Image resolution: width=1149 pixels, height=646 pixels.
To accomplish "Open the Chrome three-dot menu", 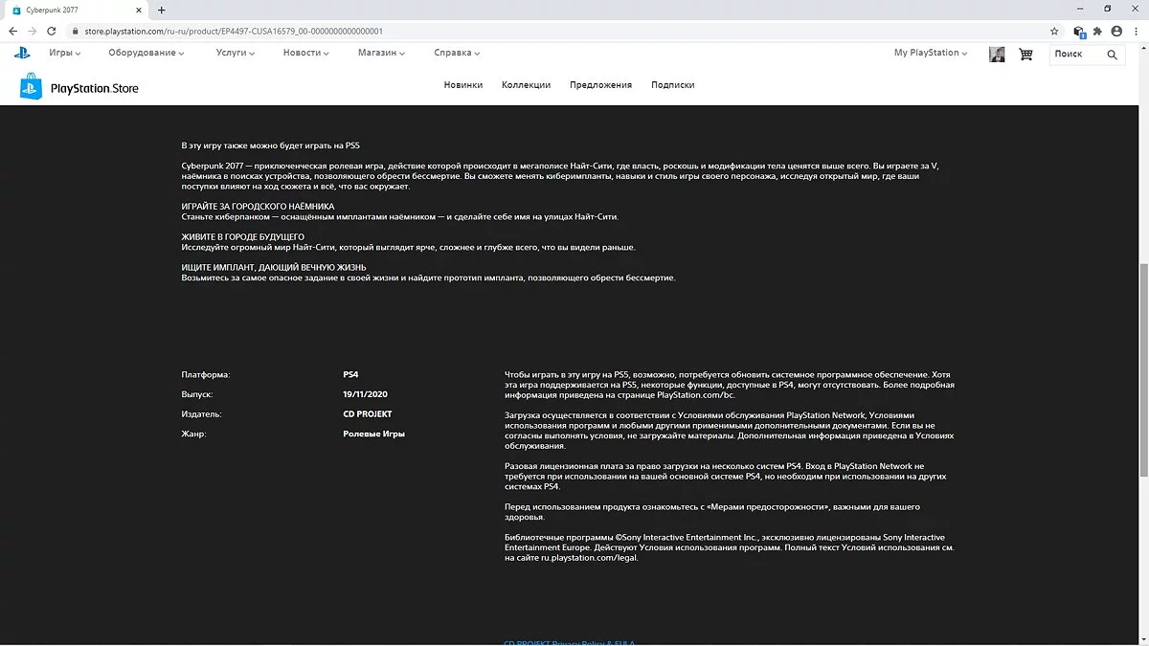I will tap(1137, 31).
